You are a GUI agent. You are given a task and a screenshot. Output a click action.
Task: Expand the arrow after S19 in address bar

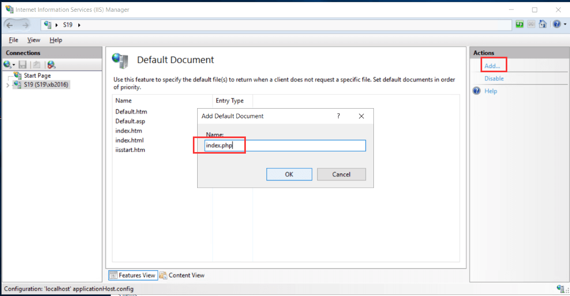point(80,25)
